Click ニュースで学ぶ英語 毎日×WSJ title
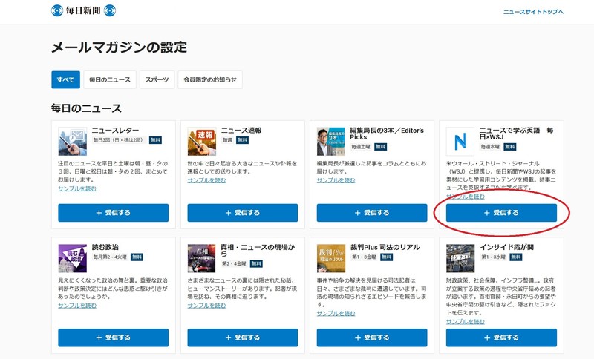594x359 pixels. pos(517,134)
